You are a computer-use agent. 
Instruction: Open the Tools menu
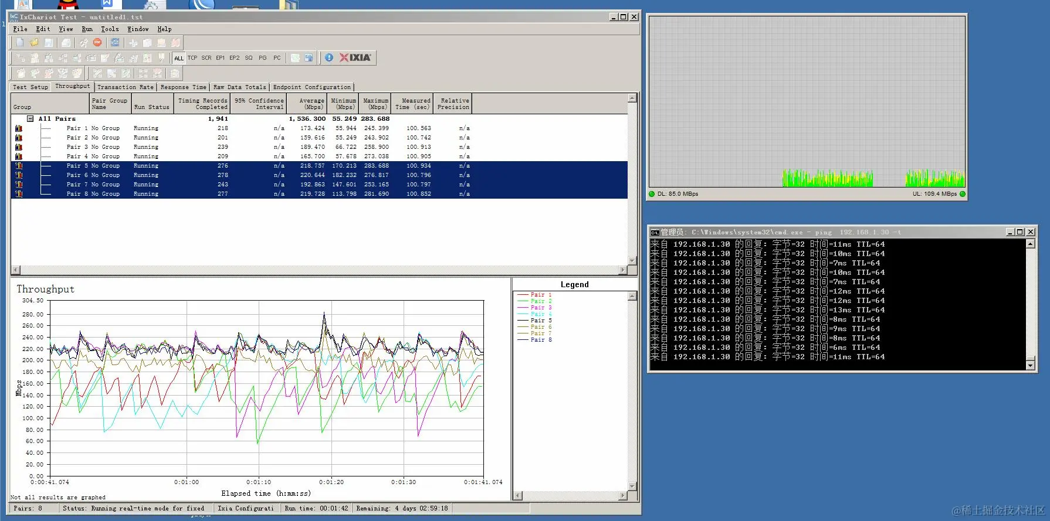pos(110,29)
